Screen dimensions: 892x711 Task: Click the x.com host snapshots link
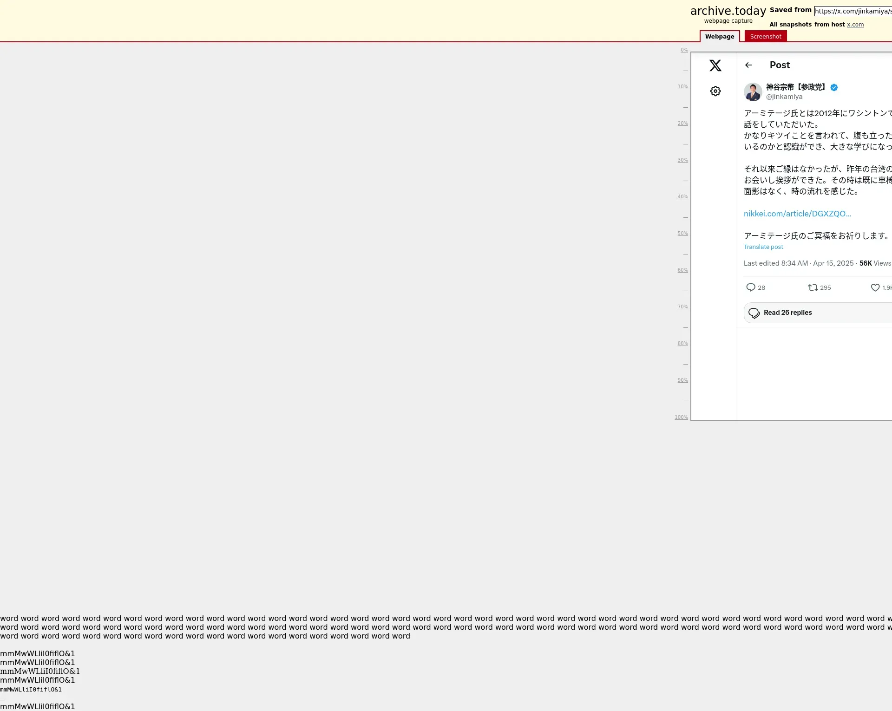pos(855,25)
